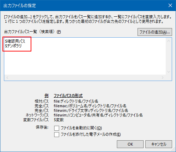Viewport: 176px width, 152px height.
Task: Click the filemac: full path example
Action: [x=90, y=106]
